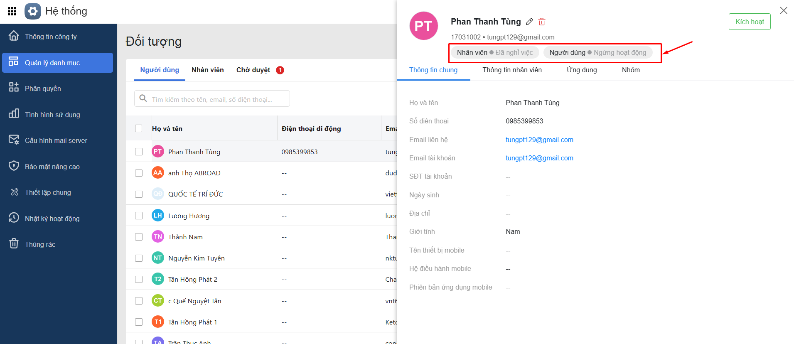Open Thùng rác trash in sidebar
Viewport: 794px width, 344px height.
click(40, 244)
